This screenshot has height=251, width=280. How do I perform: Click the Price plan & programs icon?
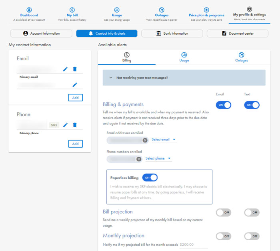206,10
